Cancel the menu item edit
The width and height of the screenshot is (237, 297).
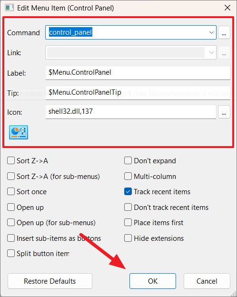pyautogui.click(x=207, y=281)
